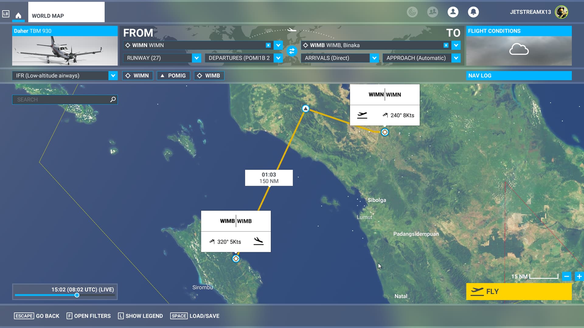The width and height of the screenshot is (584, 328).
Task: Open the profile account icon
Action: (453, 12)
